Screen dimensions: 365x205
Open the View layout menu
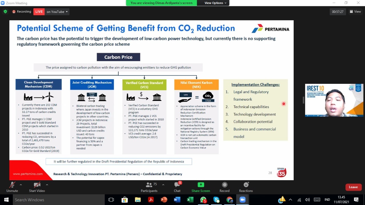(355, 12)
